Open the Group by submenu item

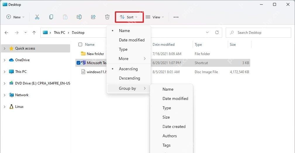point(129,88)
